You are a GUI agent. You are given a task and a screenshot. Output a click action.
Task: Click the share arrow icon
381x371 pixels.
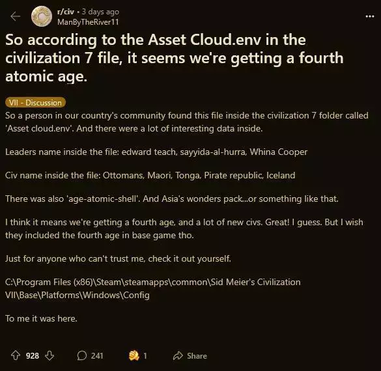coord(178,355)
